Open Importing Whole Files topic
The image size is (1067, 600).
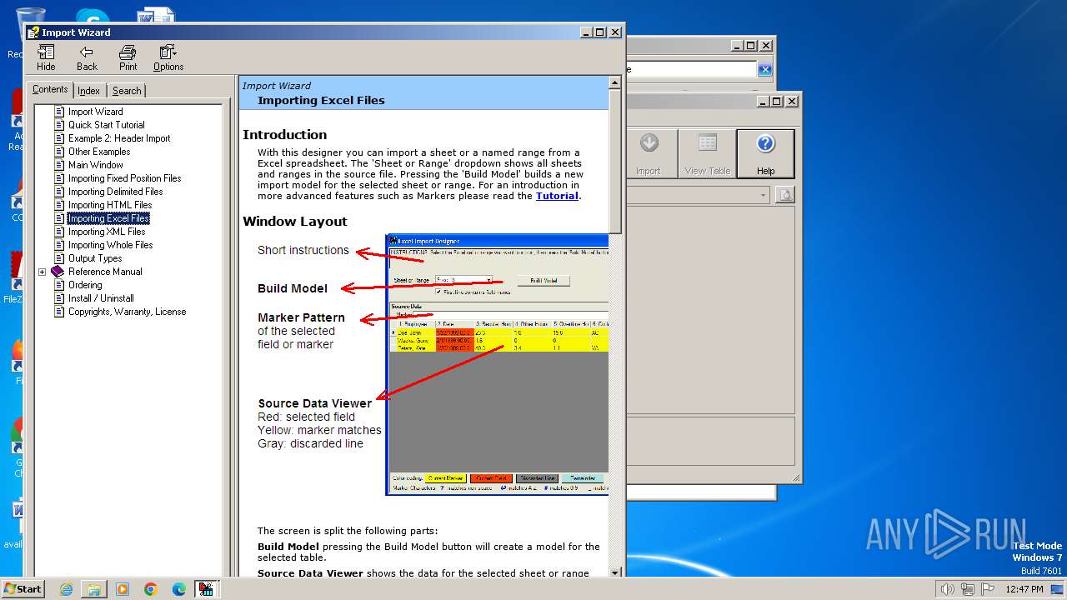[110, 245]
